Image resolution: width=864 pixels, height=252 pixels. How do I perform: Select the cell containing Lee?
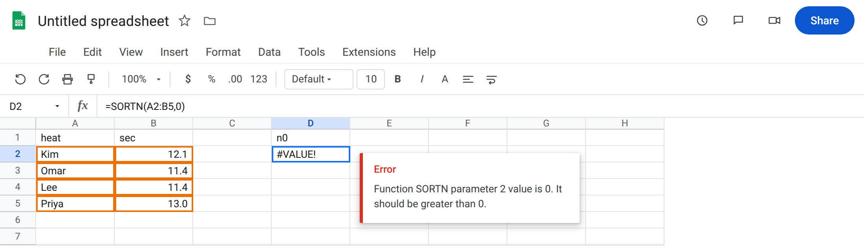point(75,187)
